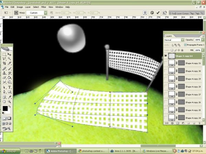Select the Magic Wand tool
The image size is (206, 154).
tap(9, 59)
